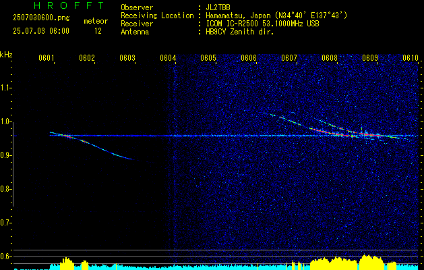Click the 'Receiving Location' label
Screen dimensions: 424x270
(x=157, y=16)
